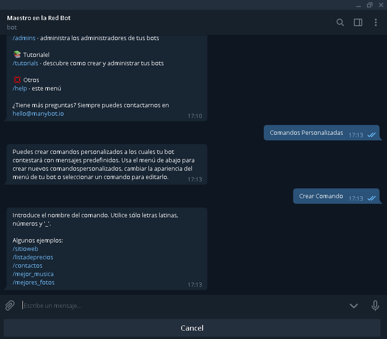Click the /contactos example command
387x339 pixels.
[28, 265]
